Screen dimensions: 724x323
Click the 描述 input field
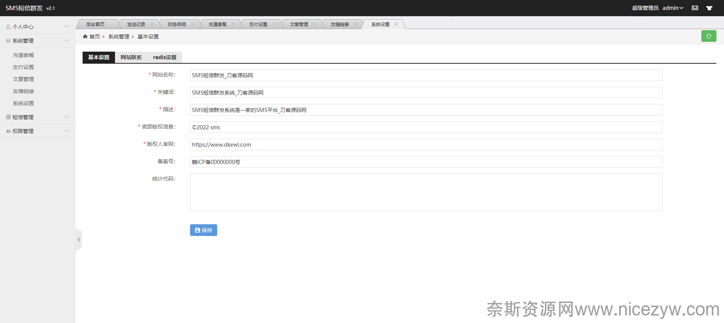click(426, 110)
